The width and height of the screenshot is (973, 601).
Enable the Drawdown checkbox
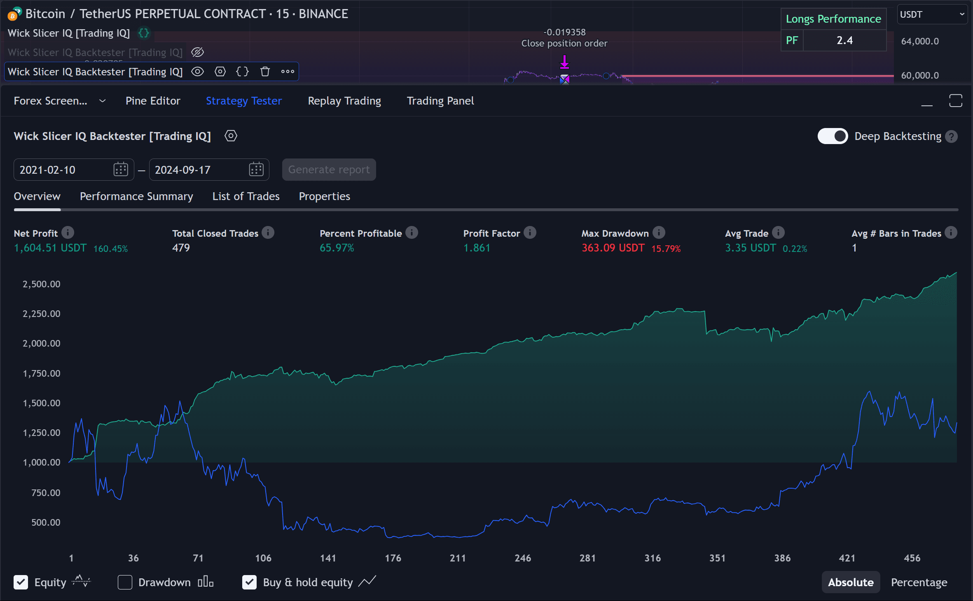pos(125,582)
